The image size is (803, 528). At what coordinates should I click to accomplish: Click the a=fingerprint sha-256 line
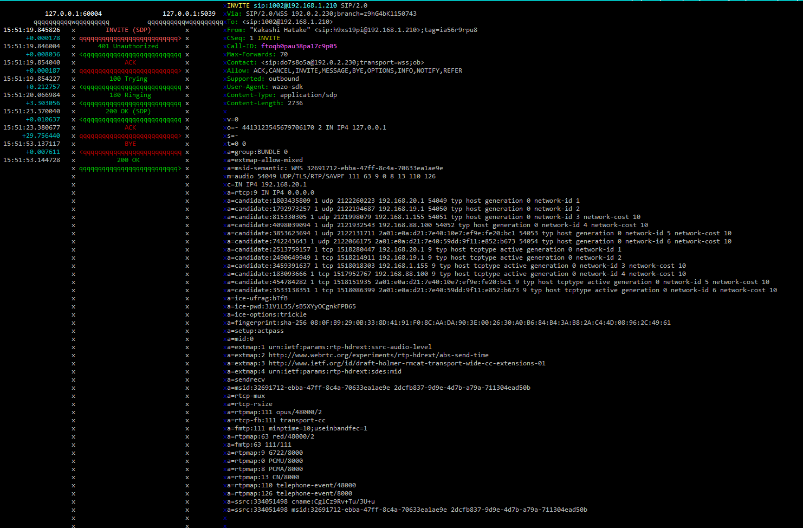tap(448, 323)
